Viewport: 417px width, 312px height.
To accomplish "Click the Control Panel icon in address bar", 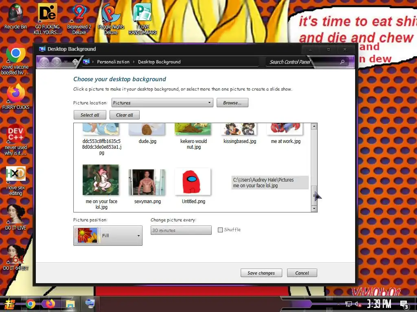I will [x=86, y=62].
